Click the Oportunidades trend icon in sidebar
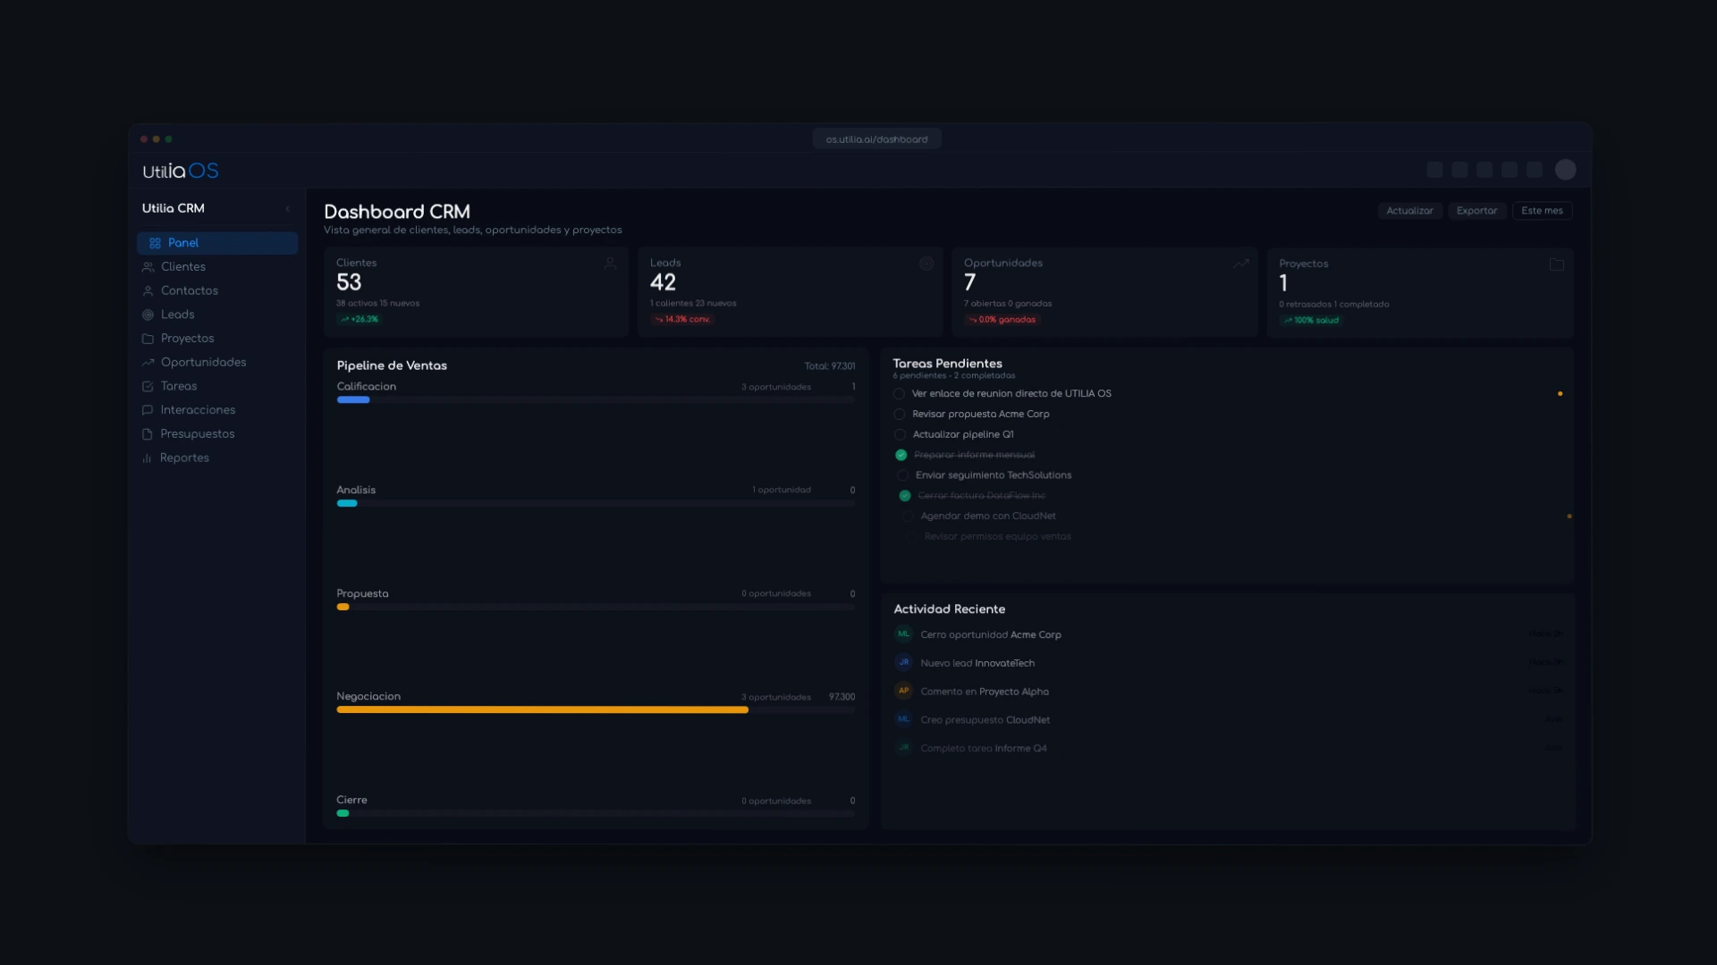Screen dimensions: 1717x965 click(148, 363)
